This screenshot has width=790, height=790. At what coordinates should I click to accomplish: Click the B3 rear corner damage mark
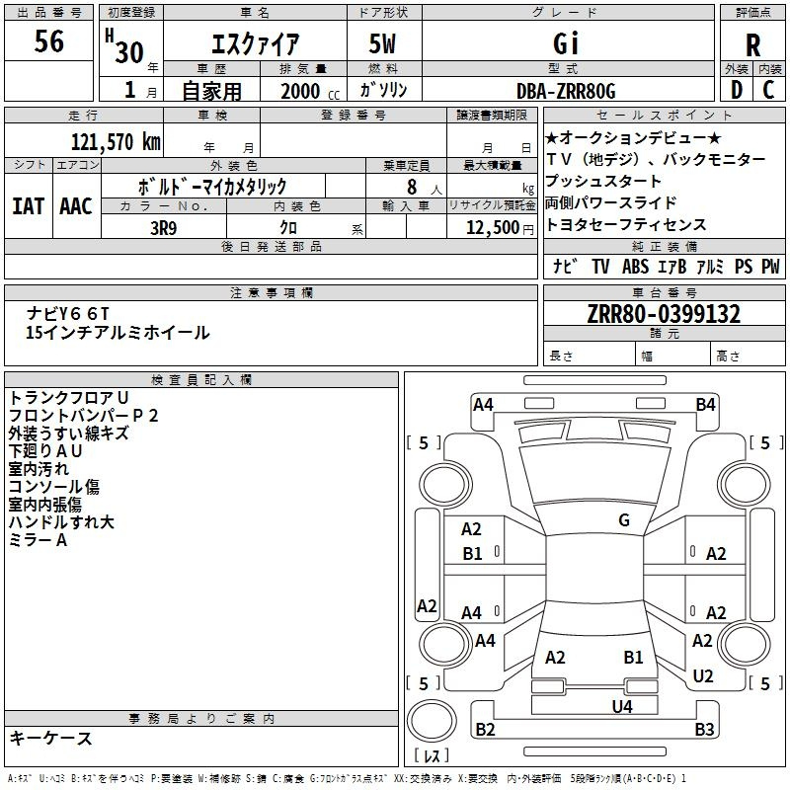(x=704, y=729)
